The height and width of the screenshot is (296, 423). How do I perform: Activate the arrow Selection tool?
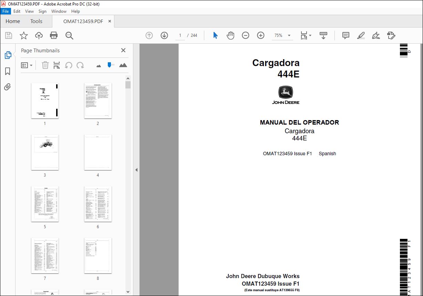pyautogui.click(x=216, y=35)
